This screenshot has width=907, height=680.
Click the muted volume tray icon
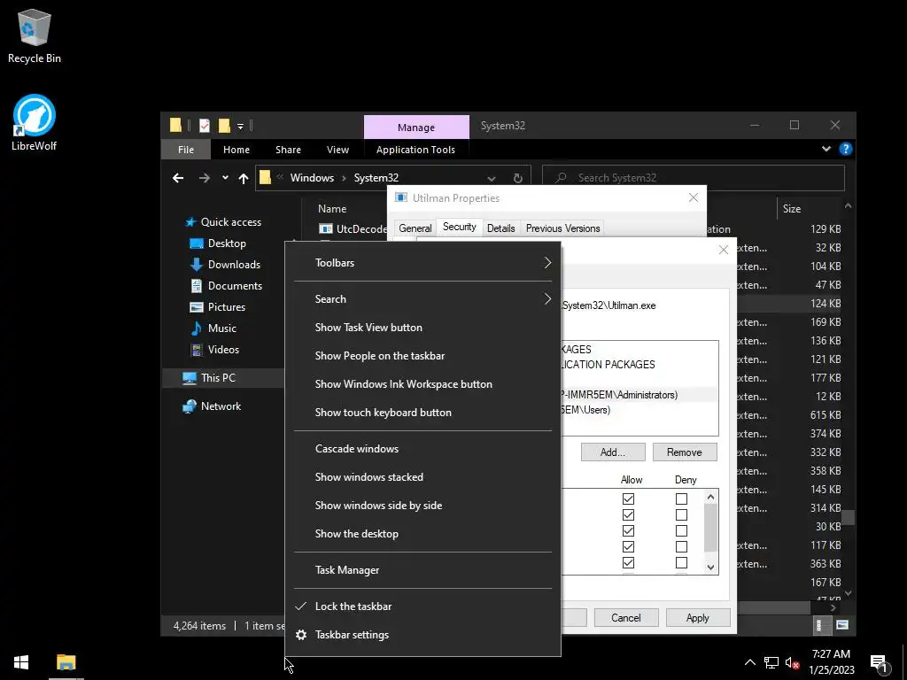793,662
